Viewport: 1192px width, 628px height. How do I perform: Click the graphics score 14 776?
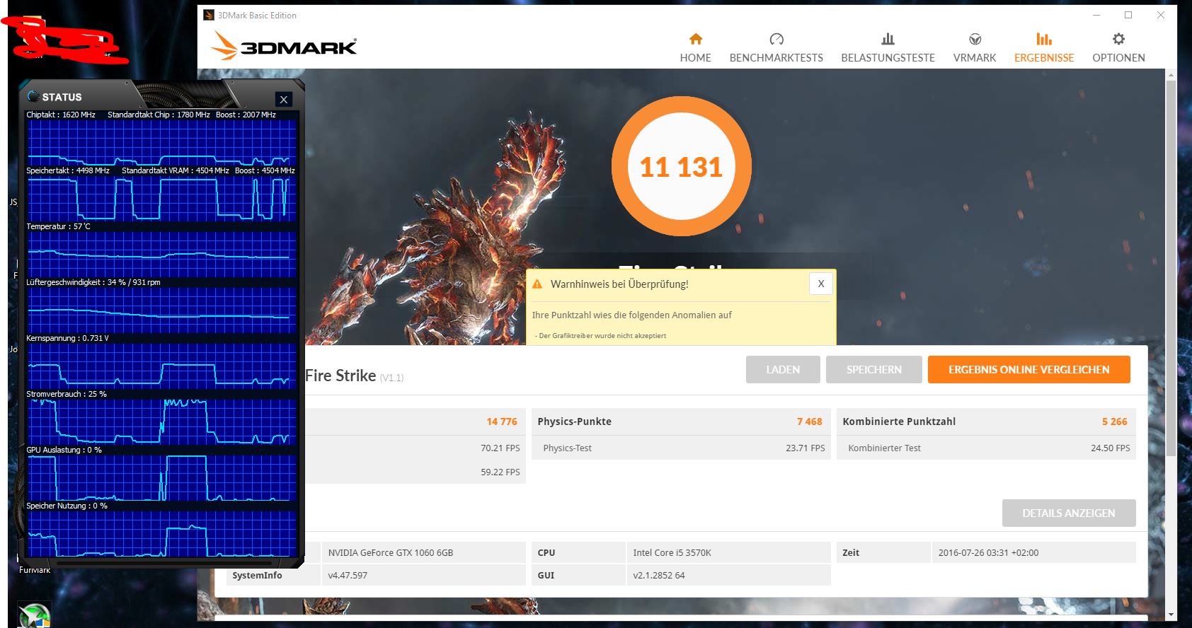501,421
